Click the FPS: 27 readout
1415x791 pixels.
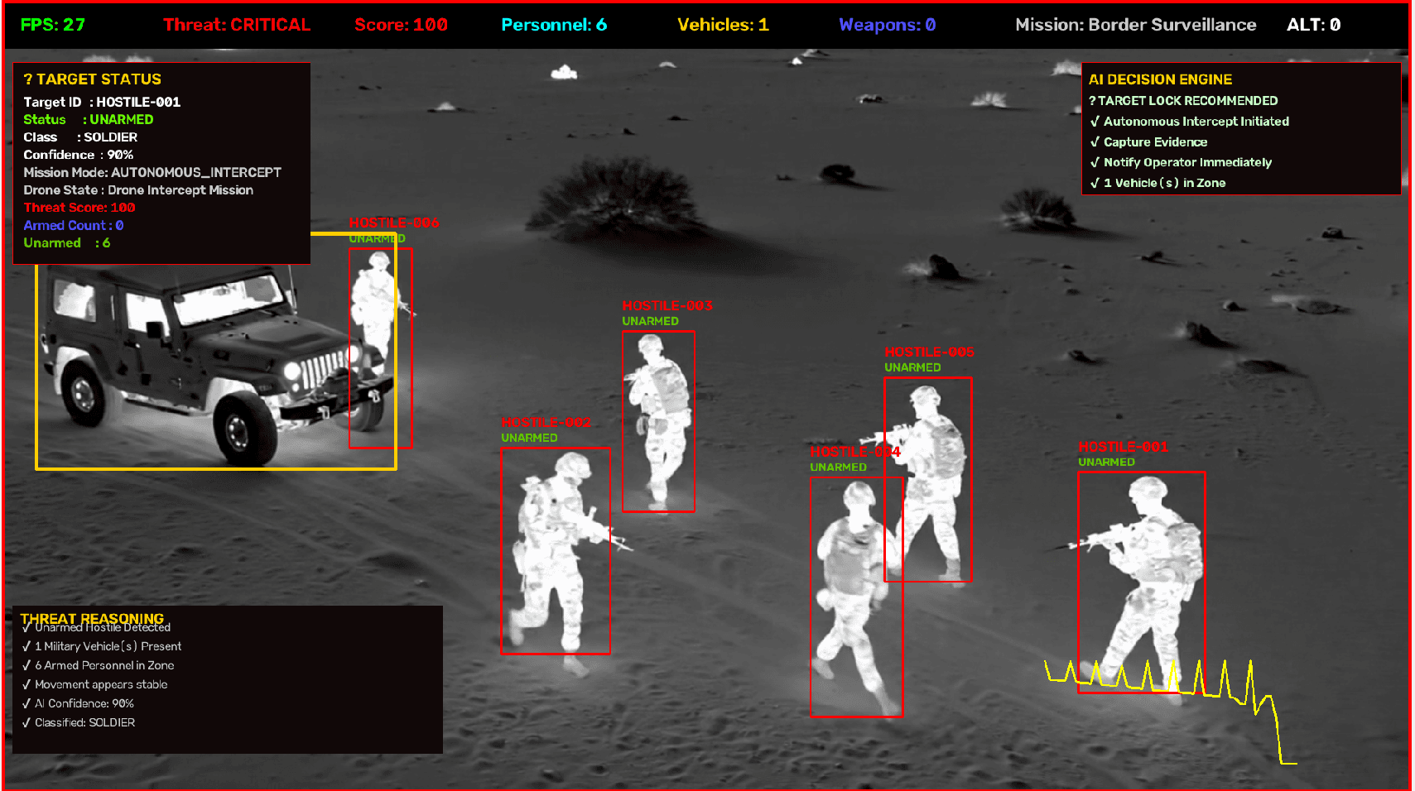coord(53,25)
